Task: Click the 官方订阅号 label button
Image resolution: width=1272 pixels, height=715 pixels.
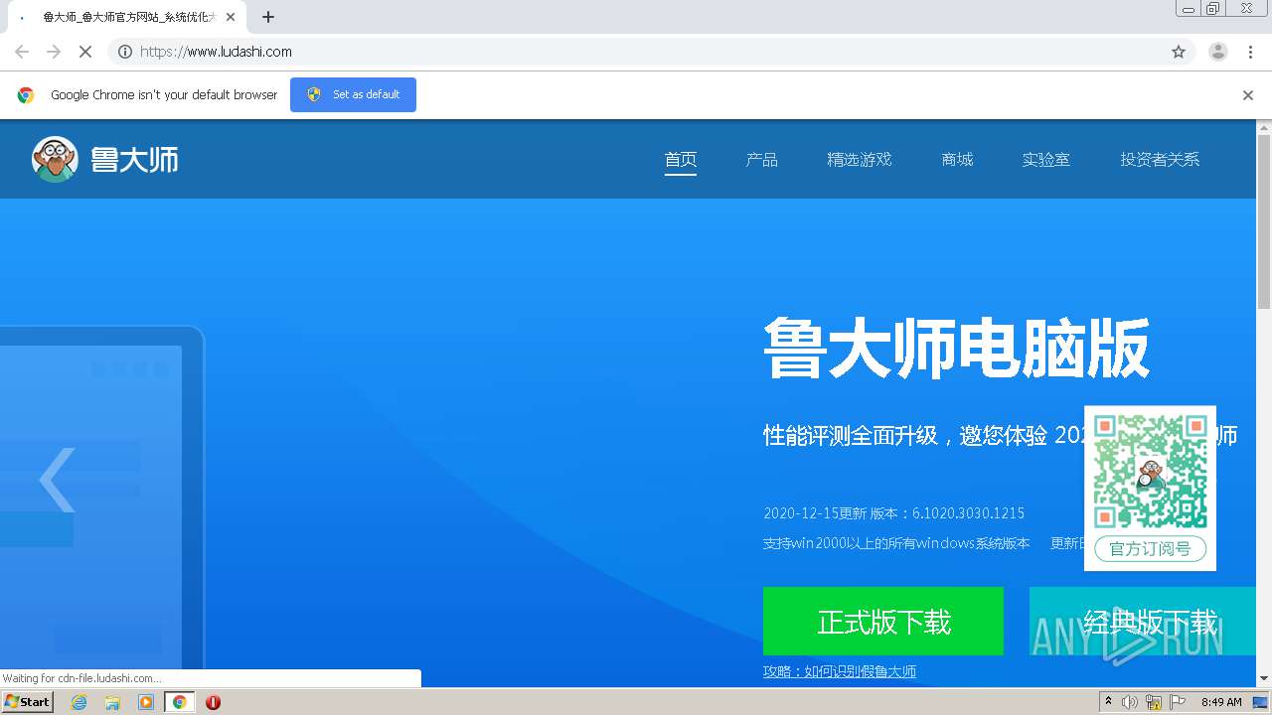Action: (1150, 549)
